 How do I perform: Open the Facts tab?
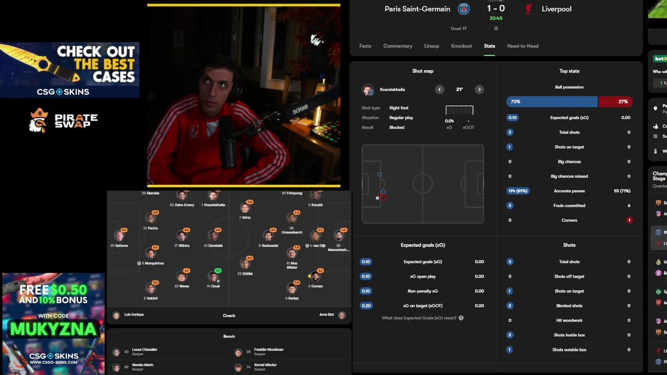point(365,46)
